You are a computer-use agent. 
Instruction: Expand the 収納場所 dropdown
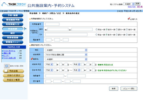(66, 55)
